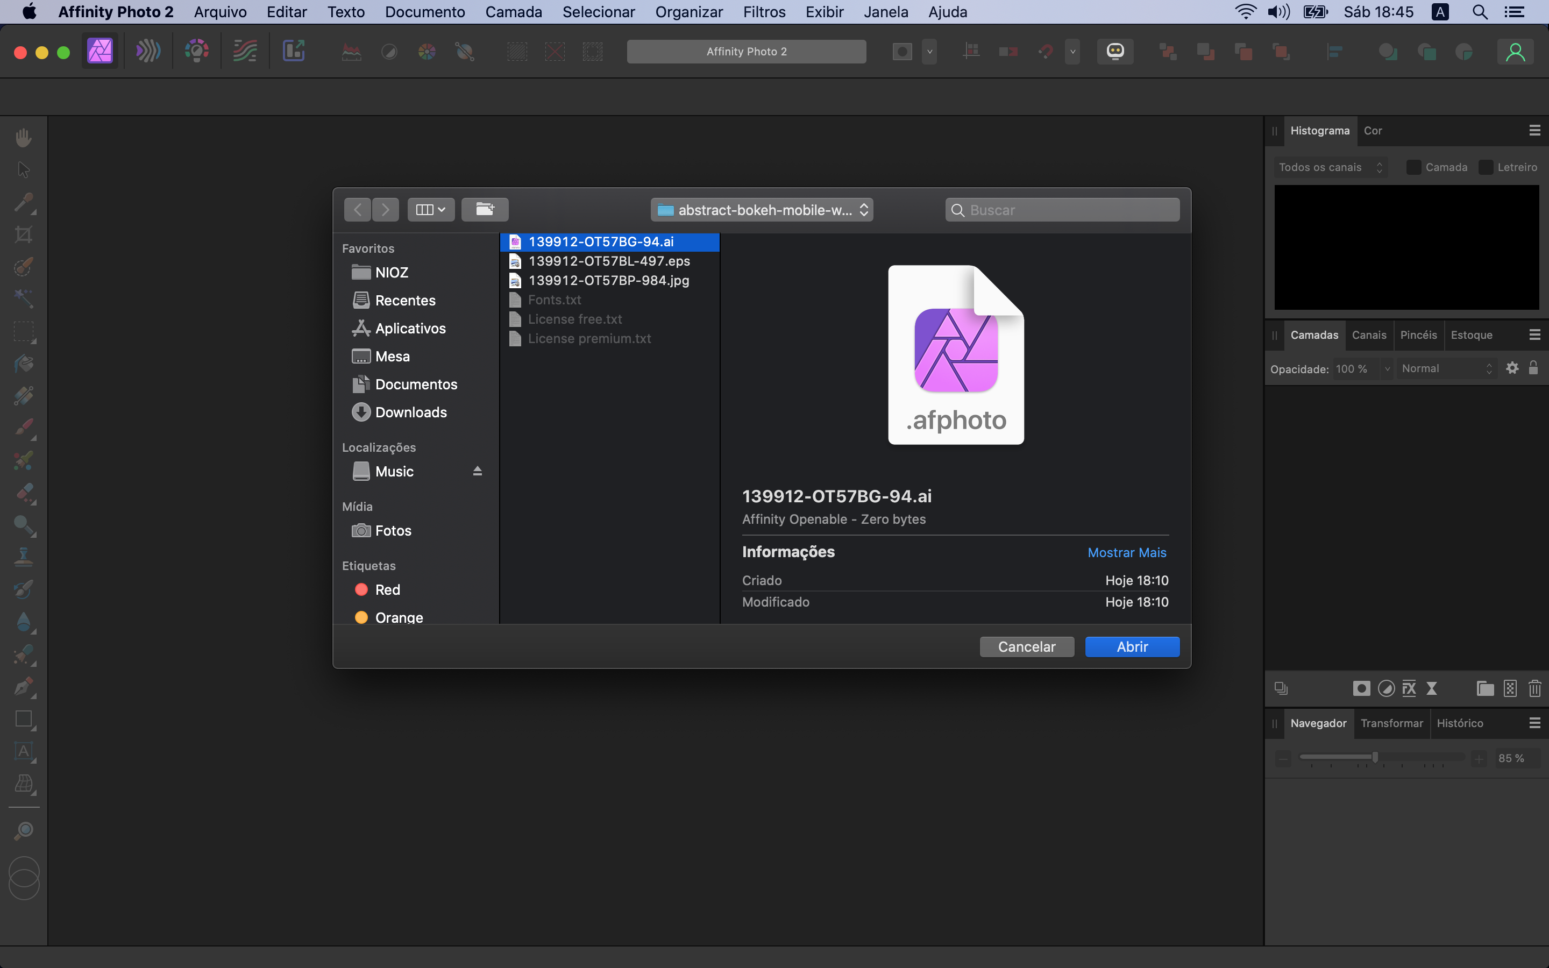Switch to the Develop Persona icon
Image resolution: width=1549 pixels, height=968 pixels.
tap(196, 51)
